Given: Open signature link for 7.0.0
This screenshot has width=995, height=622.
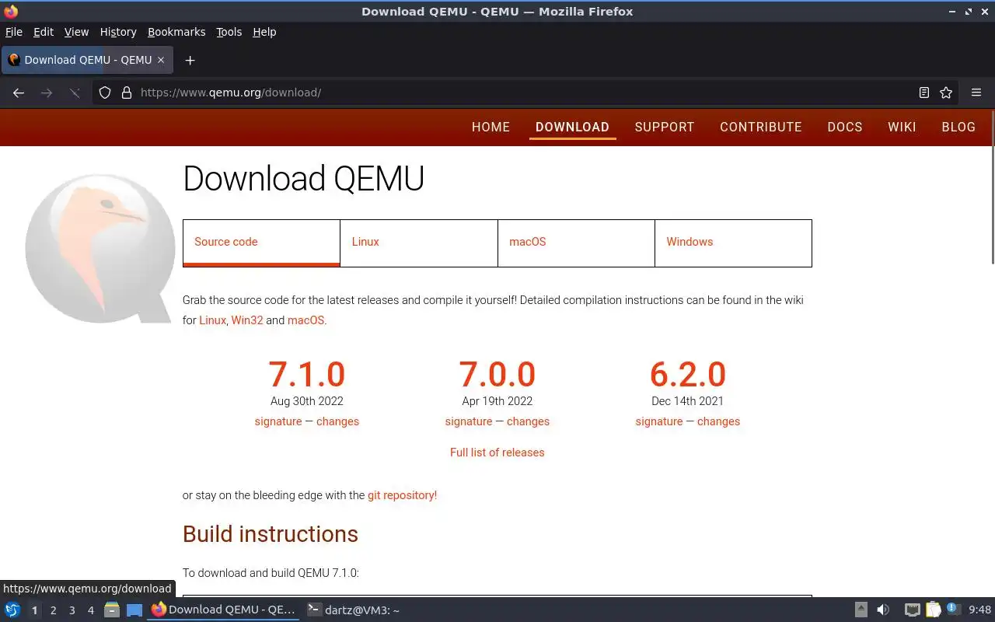Looking at the screenshot, I should [469, 421].
